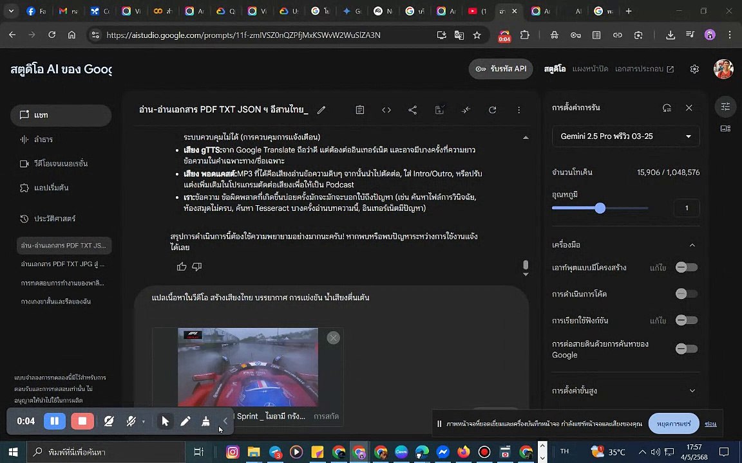Click the save prompt icon in toolbar
Image resolution: width=742 pixels, height=463 pixels.
(x=439, y=110)
